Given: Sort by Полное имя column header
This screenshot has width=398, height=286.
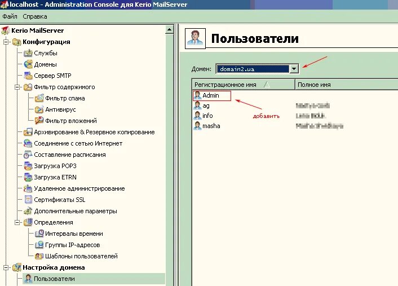Looking at the screenshot, I should [347, 85].
